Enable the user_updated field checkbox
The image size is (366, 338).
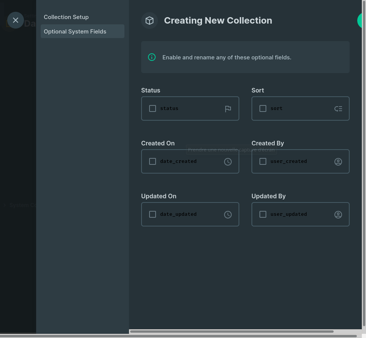(x=263, y=214)
